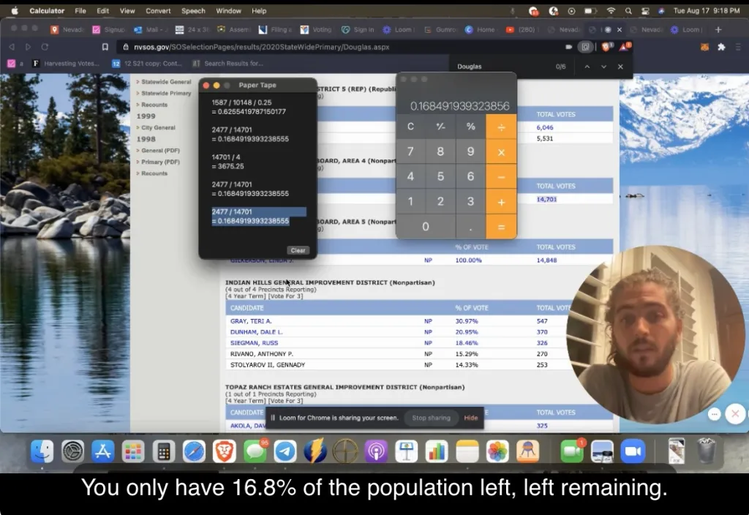Stop sharing in the Loom banner

pos(431,418)
